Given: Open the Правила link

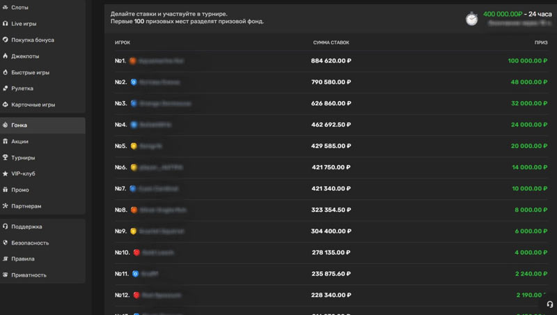Looking at the screenshot, I should coord(23,259).
